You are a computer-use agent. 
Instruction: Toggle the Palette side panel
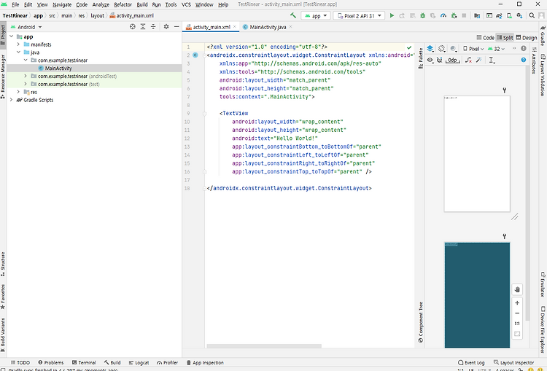click(421, 58)
